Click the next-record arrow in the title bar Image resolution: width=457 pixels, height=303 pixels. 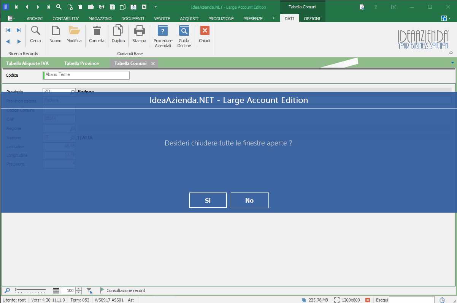(38, 7)
